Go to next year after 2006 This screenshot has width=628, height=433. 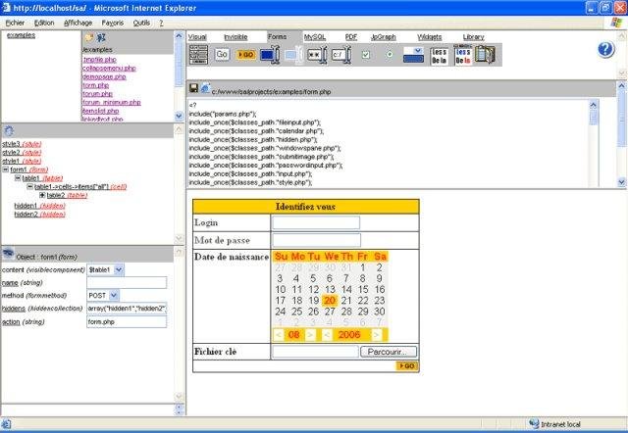376,335
